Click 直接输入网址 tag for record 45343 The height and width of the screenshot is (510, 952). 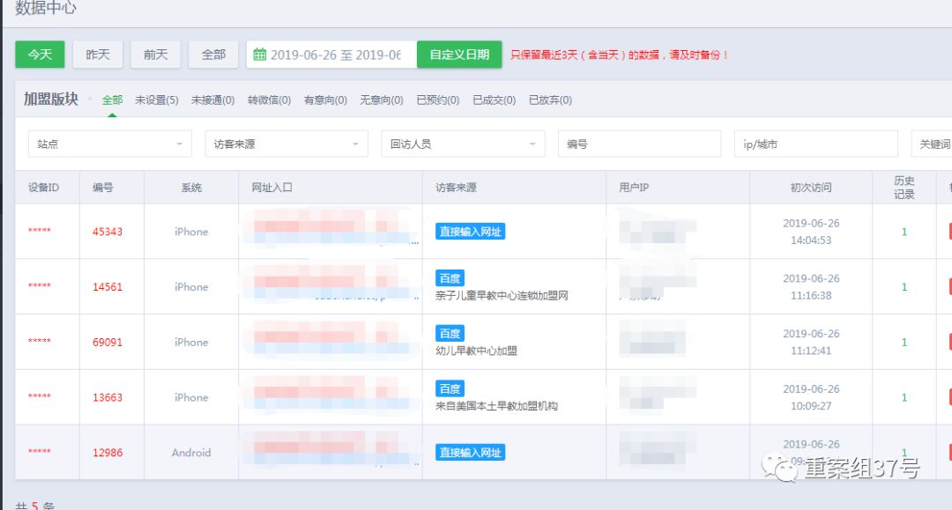coord(471,232)
